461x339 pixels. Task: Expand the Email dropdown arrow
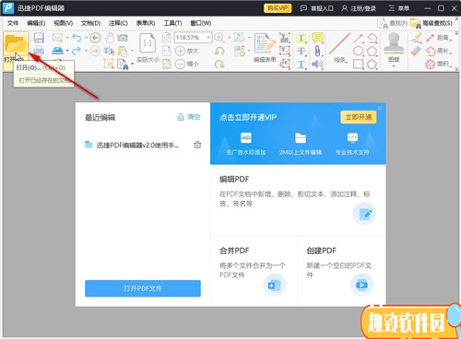coord(67,38)
